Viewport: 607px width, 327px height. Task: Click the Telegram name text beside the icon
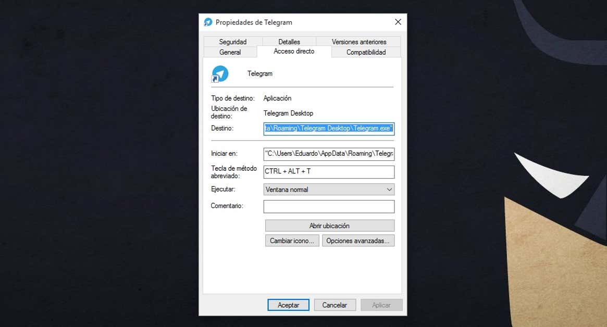(x=260, y=73)
